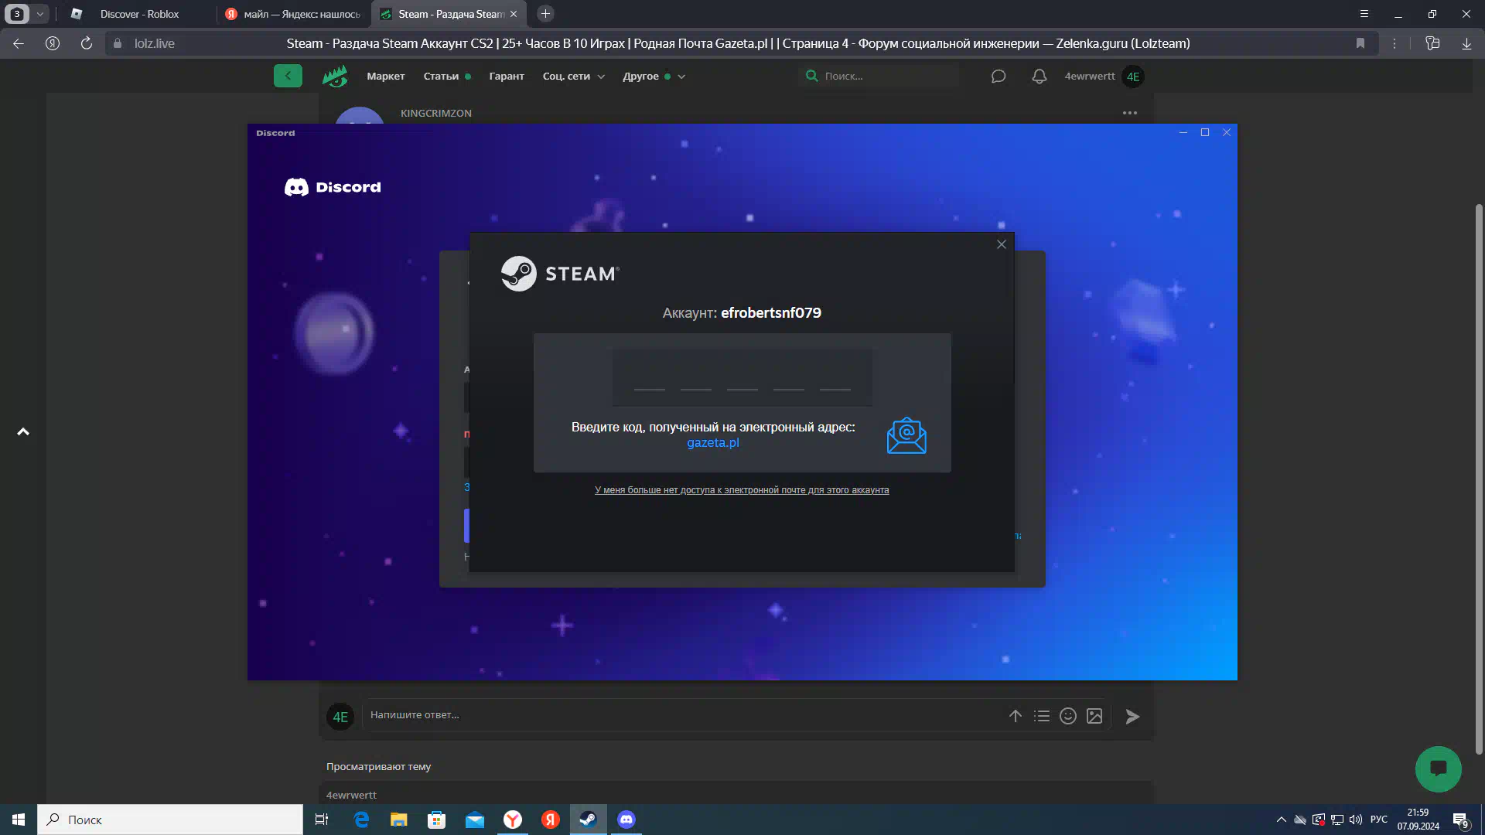Click the 4E user avatar in header

pyautogui.click(x=1133, y=77)
